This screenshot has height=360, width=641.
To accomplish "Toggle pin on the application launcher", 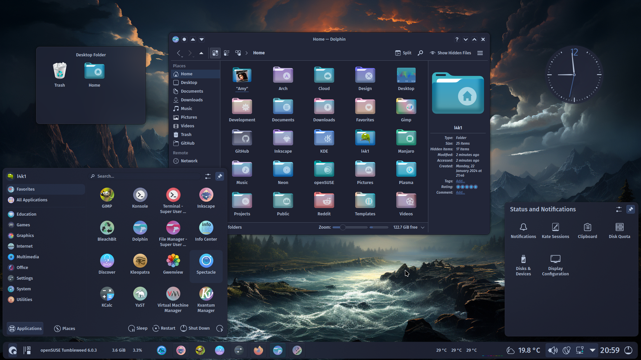I will pyautogui.click(x=220, y=176).
